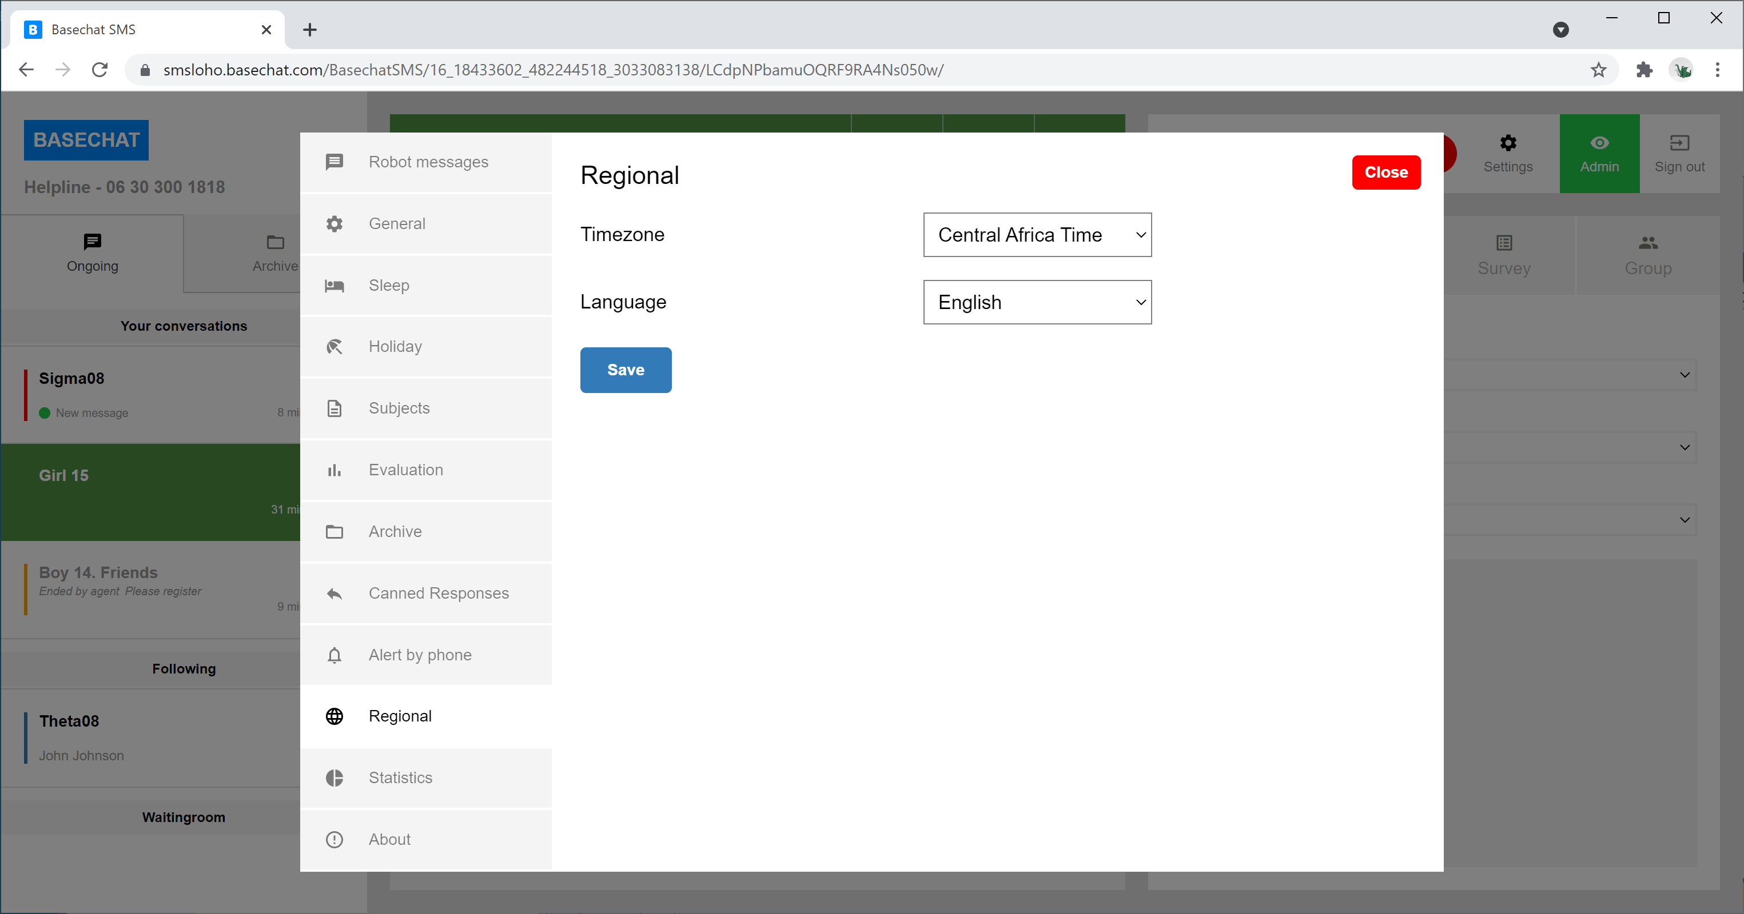This screenshot has height=914, width=1744.
Task: Open the Timezone dropdown
Action: 1037,235
